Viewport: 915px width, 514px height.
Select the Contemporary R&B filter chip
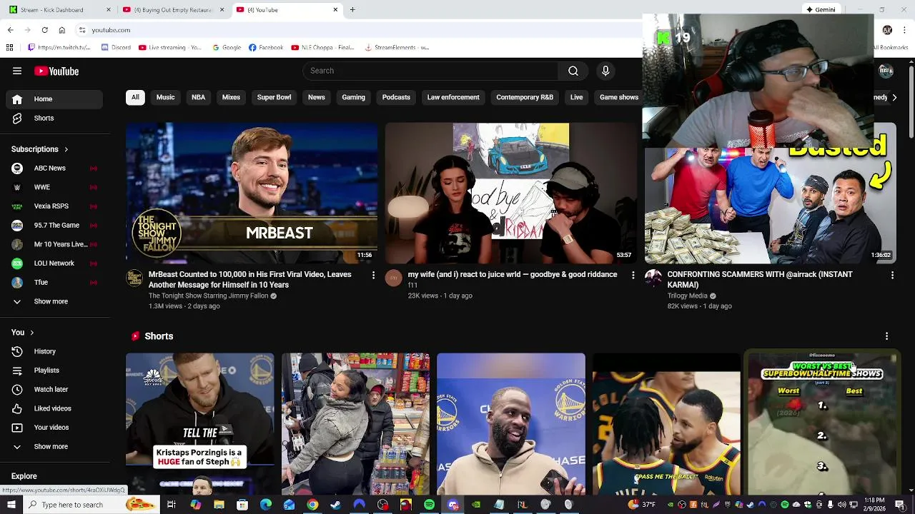click(525, 97)
